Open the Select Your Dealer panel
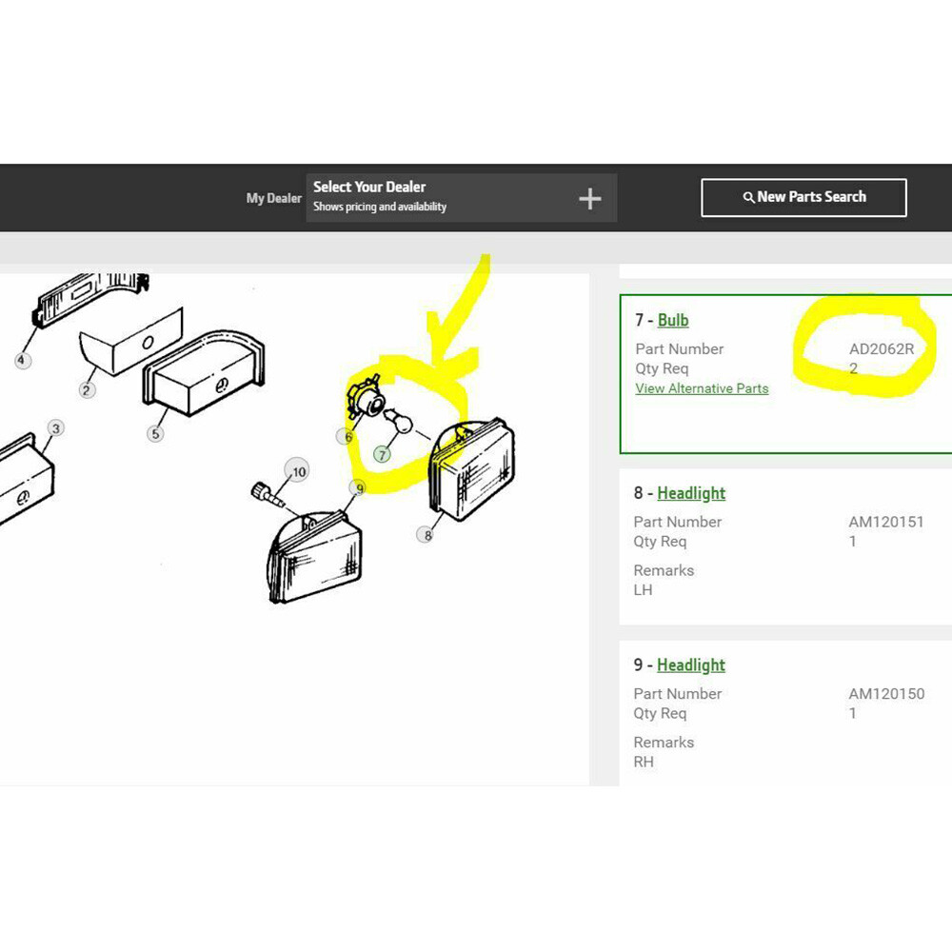 [x=462, y=197]
